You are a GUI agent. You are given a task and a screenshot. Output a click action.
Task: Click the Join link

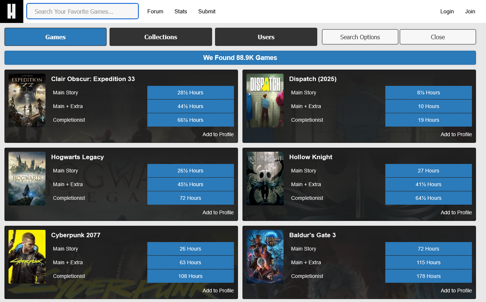470,11
